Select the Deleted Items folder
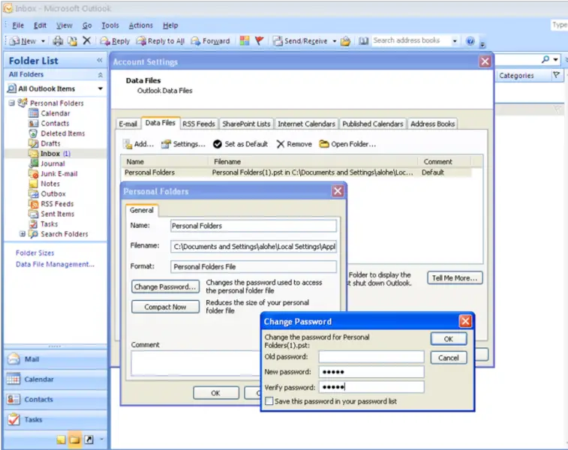The image size is (568, 450). click(x=63, y=133)
